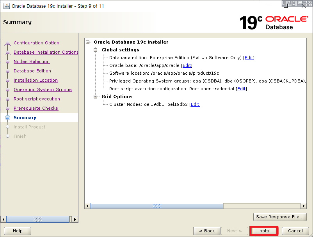The height and width of the screenshot is (237, 313).
Task: Go to Configuration Option step
Action: 36,43
